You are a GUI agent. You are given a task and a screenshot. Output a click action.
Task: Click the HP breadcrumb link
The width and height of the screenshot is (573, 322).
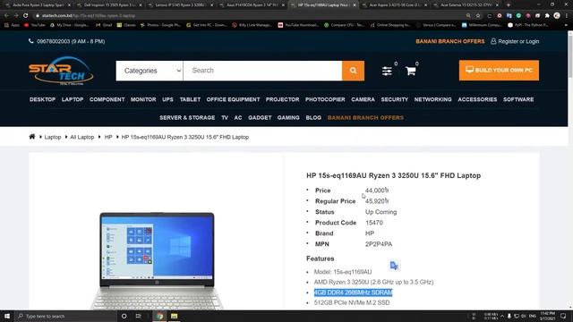108,137
